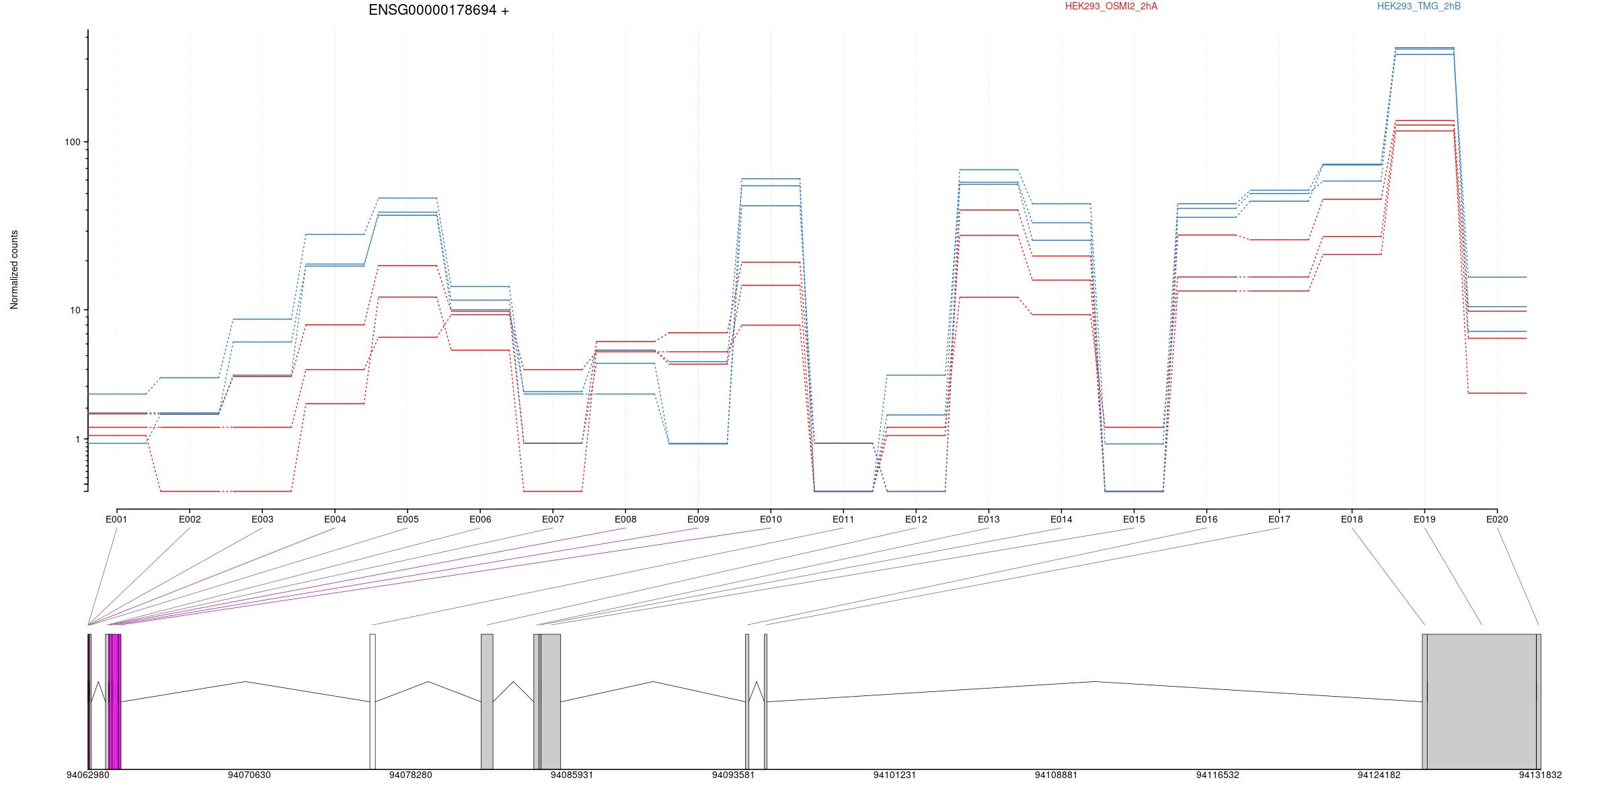Select the white exon box near 94078280

tap(373, 701)
